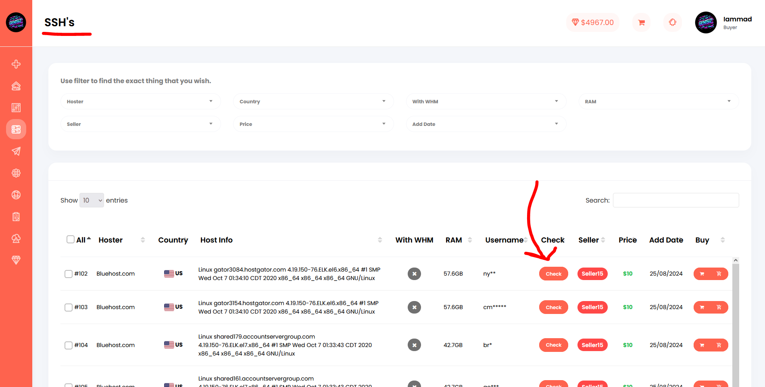Screen dimensions: 765x387
Task: Sort the table by the Buy column
Action: tap(722, 240)
